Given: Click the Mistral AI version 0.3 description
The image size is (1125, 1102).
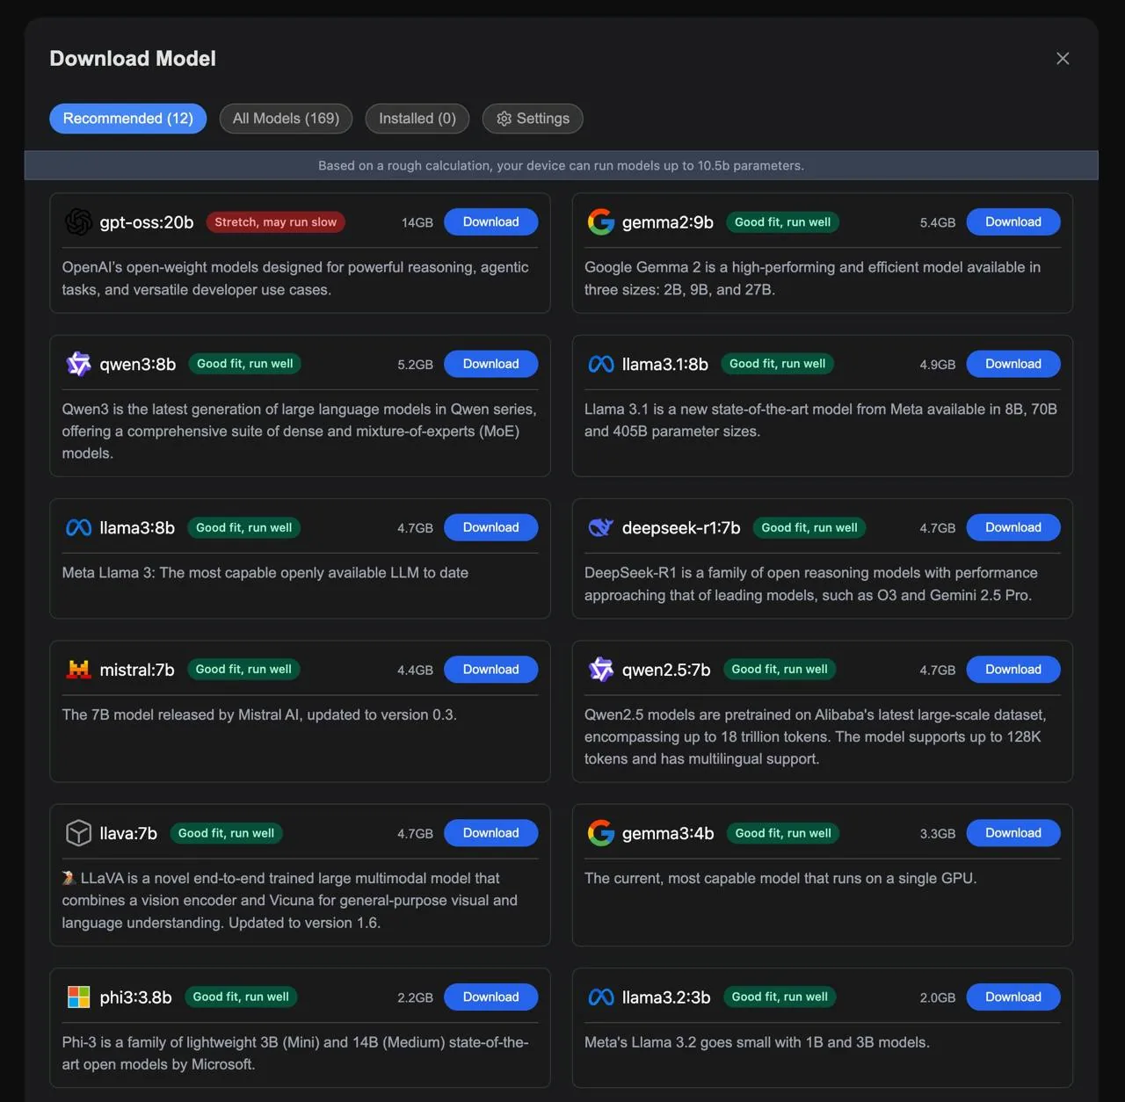Looking at the screenshot, I should [259, 715].
